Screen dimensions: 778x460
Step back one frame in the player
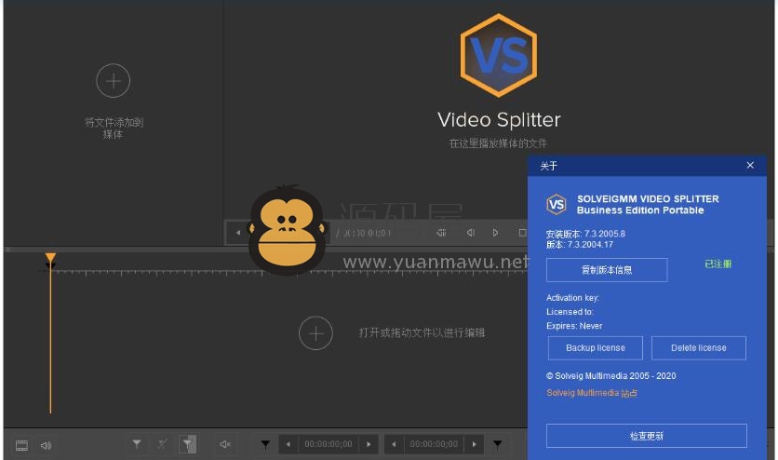coord(470,232)
